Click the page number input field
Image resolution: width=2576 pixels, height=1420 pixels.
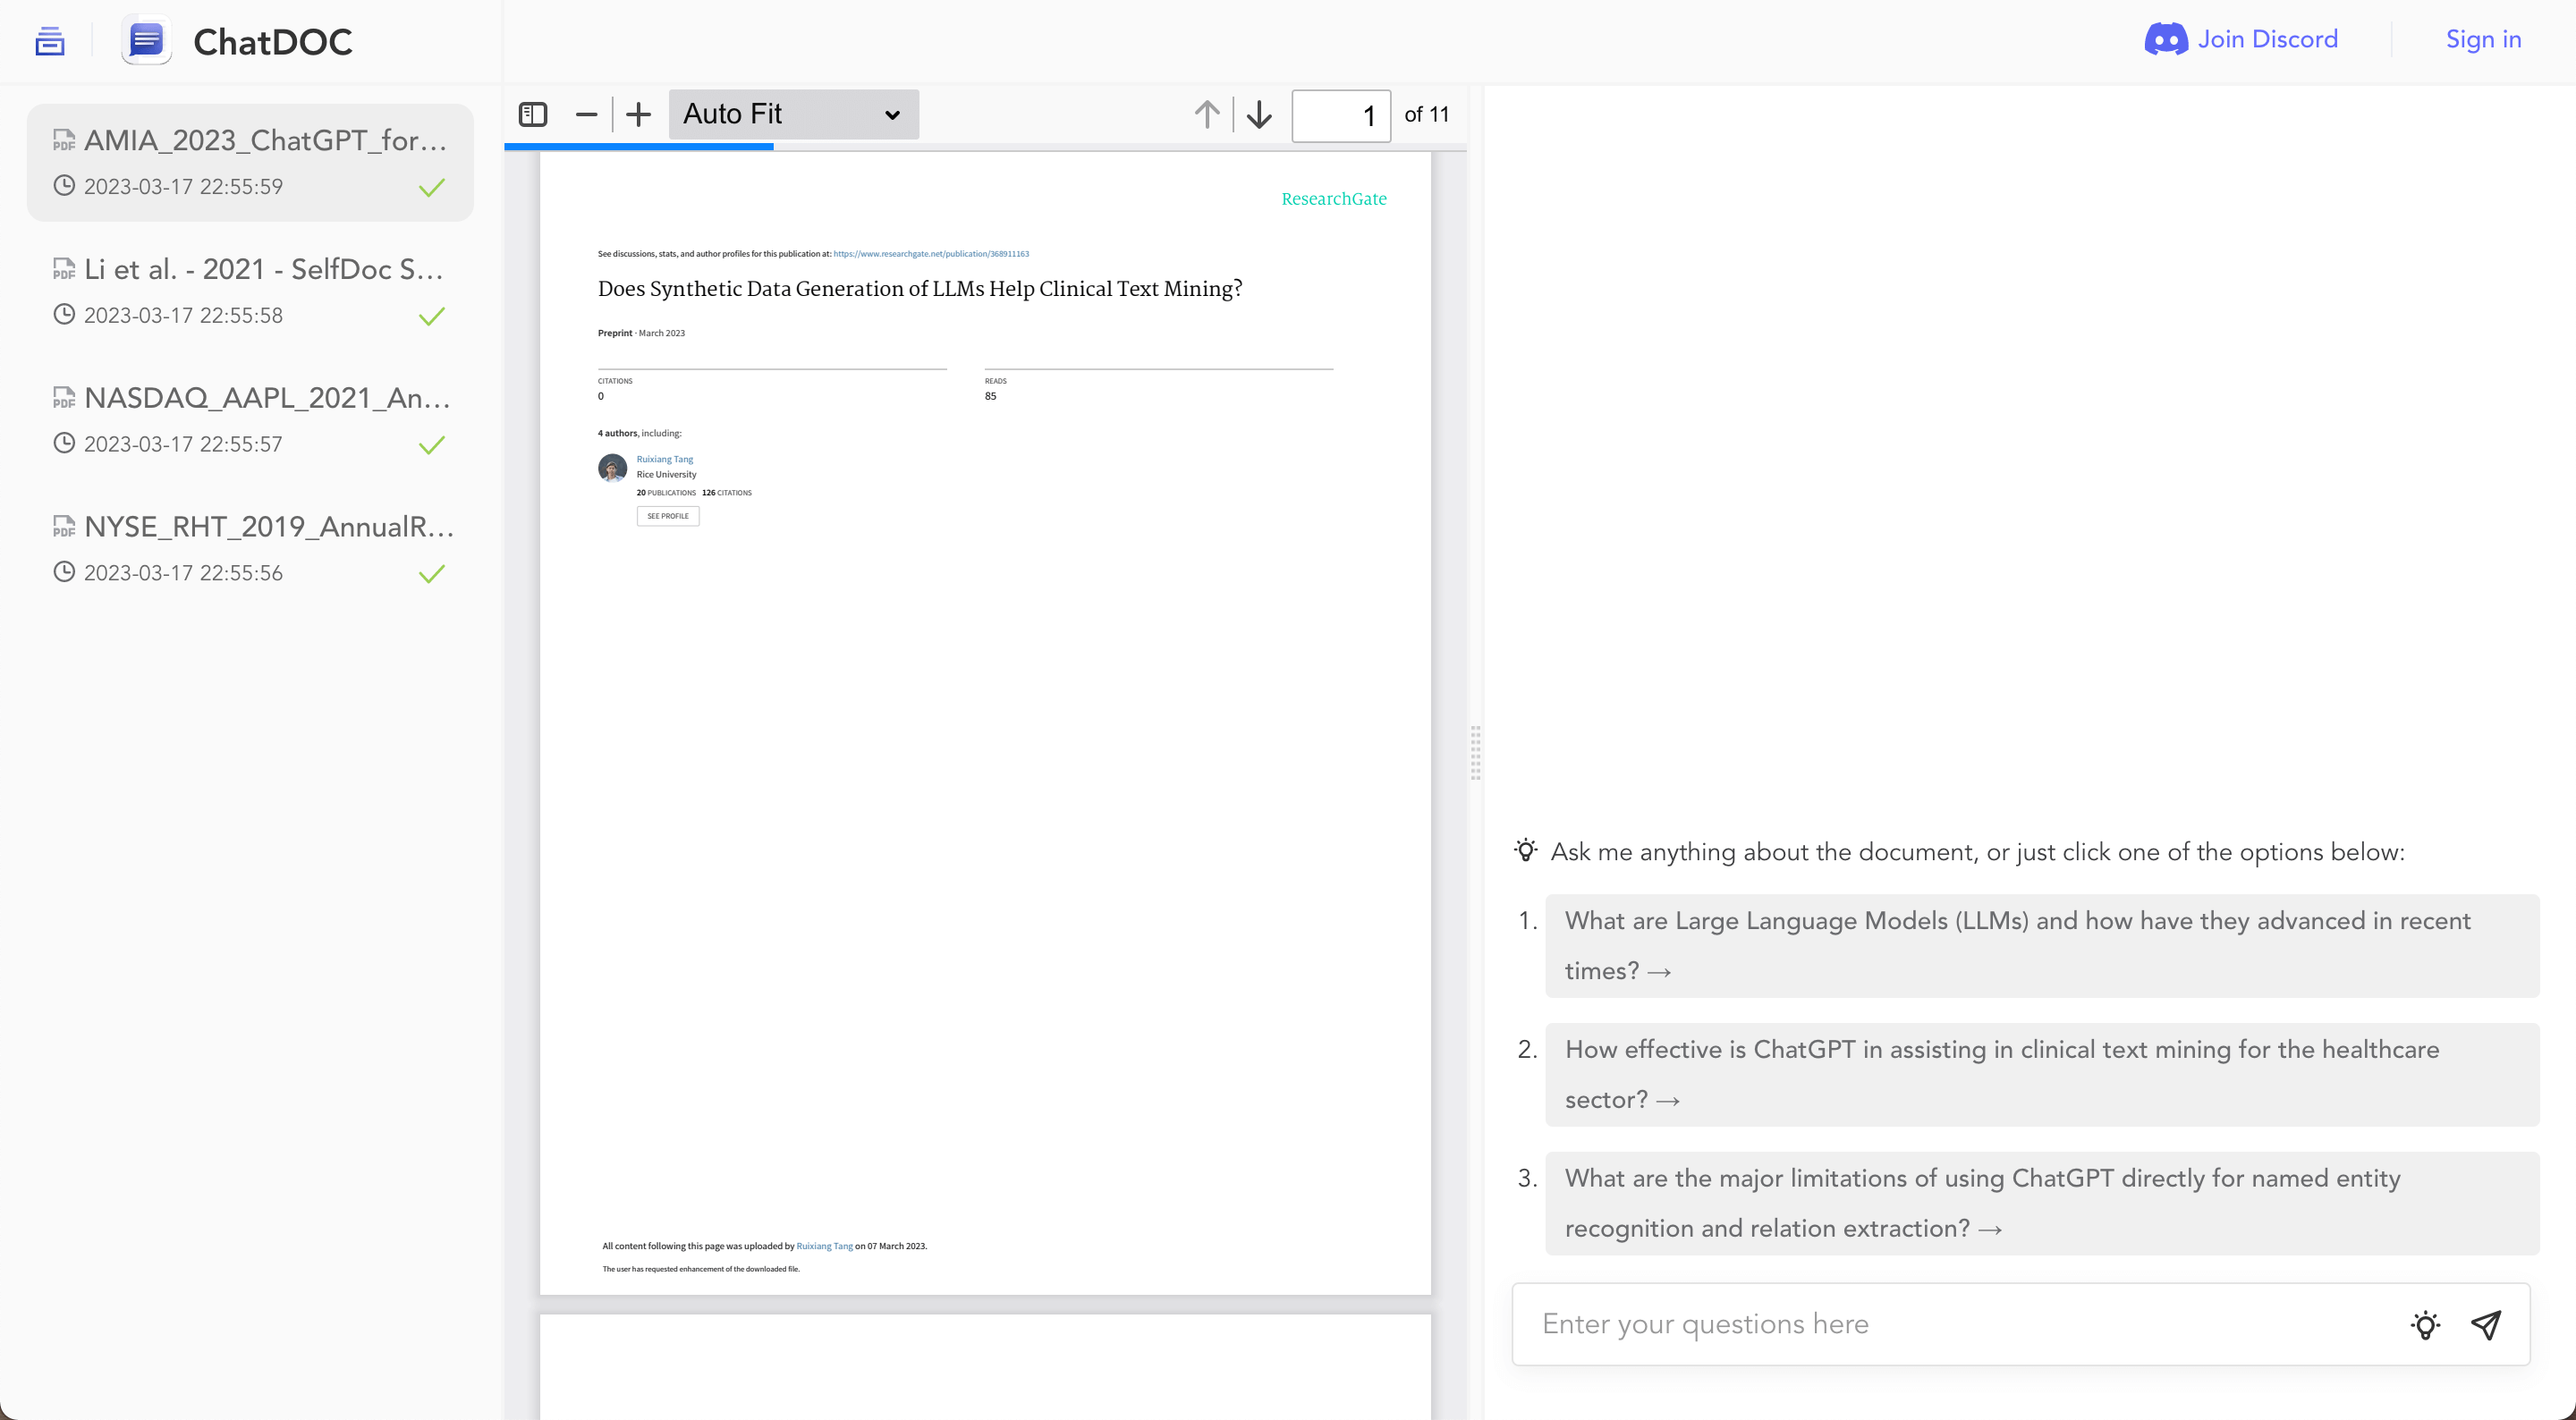click(1341, 116)
